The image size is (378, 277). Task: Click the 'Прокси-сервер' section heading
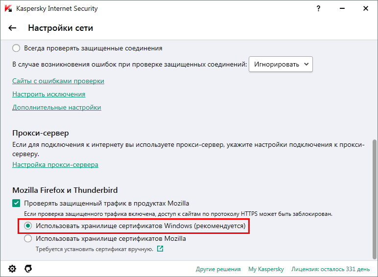(x=41, y=133)
